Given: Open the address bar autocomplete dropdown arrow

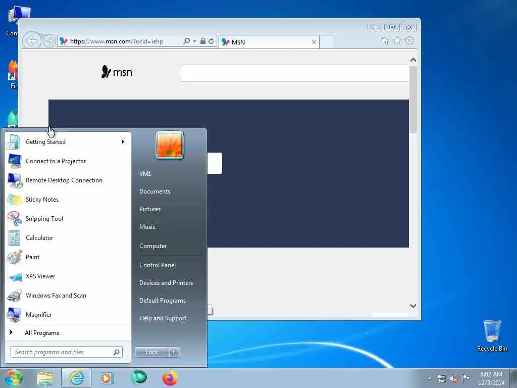Looking at the screenshot, I should tap(194, 41).
